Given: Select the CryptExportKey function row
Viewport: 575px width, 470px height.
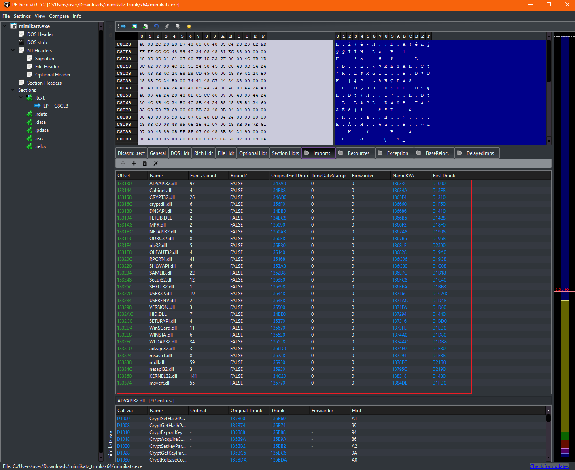Looking at the screenshot, I should [331, 432].
